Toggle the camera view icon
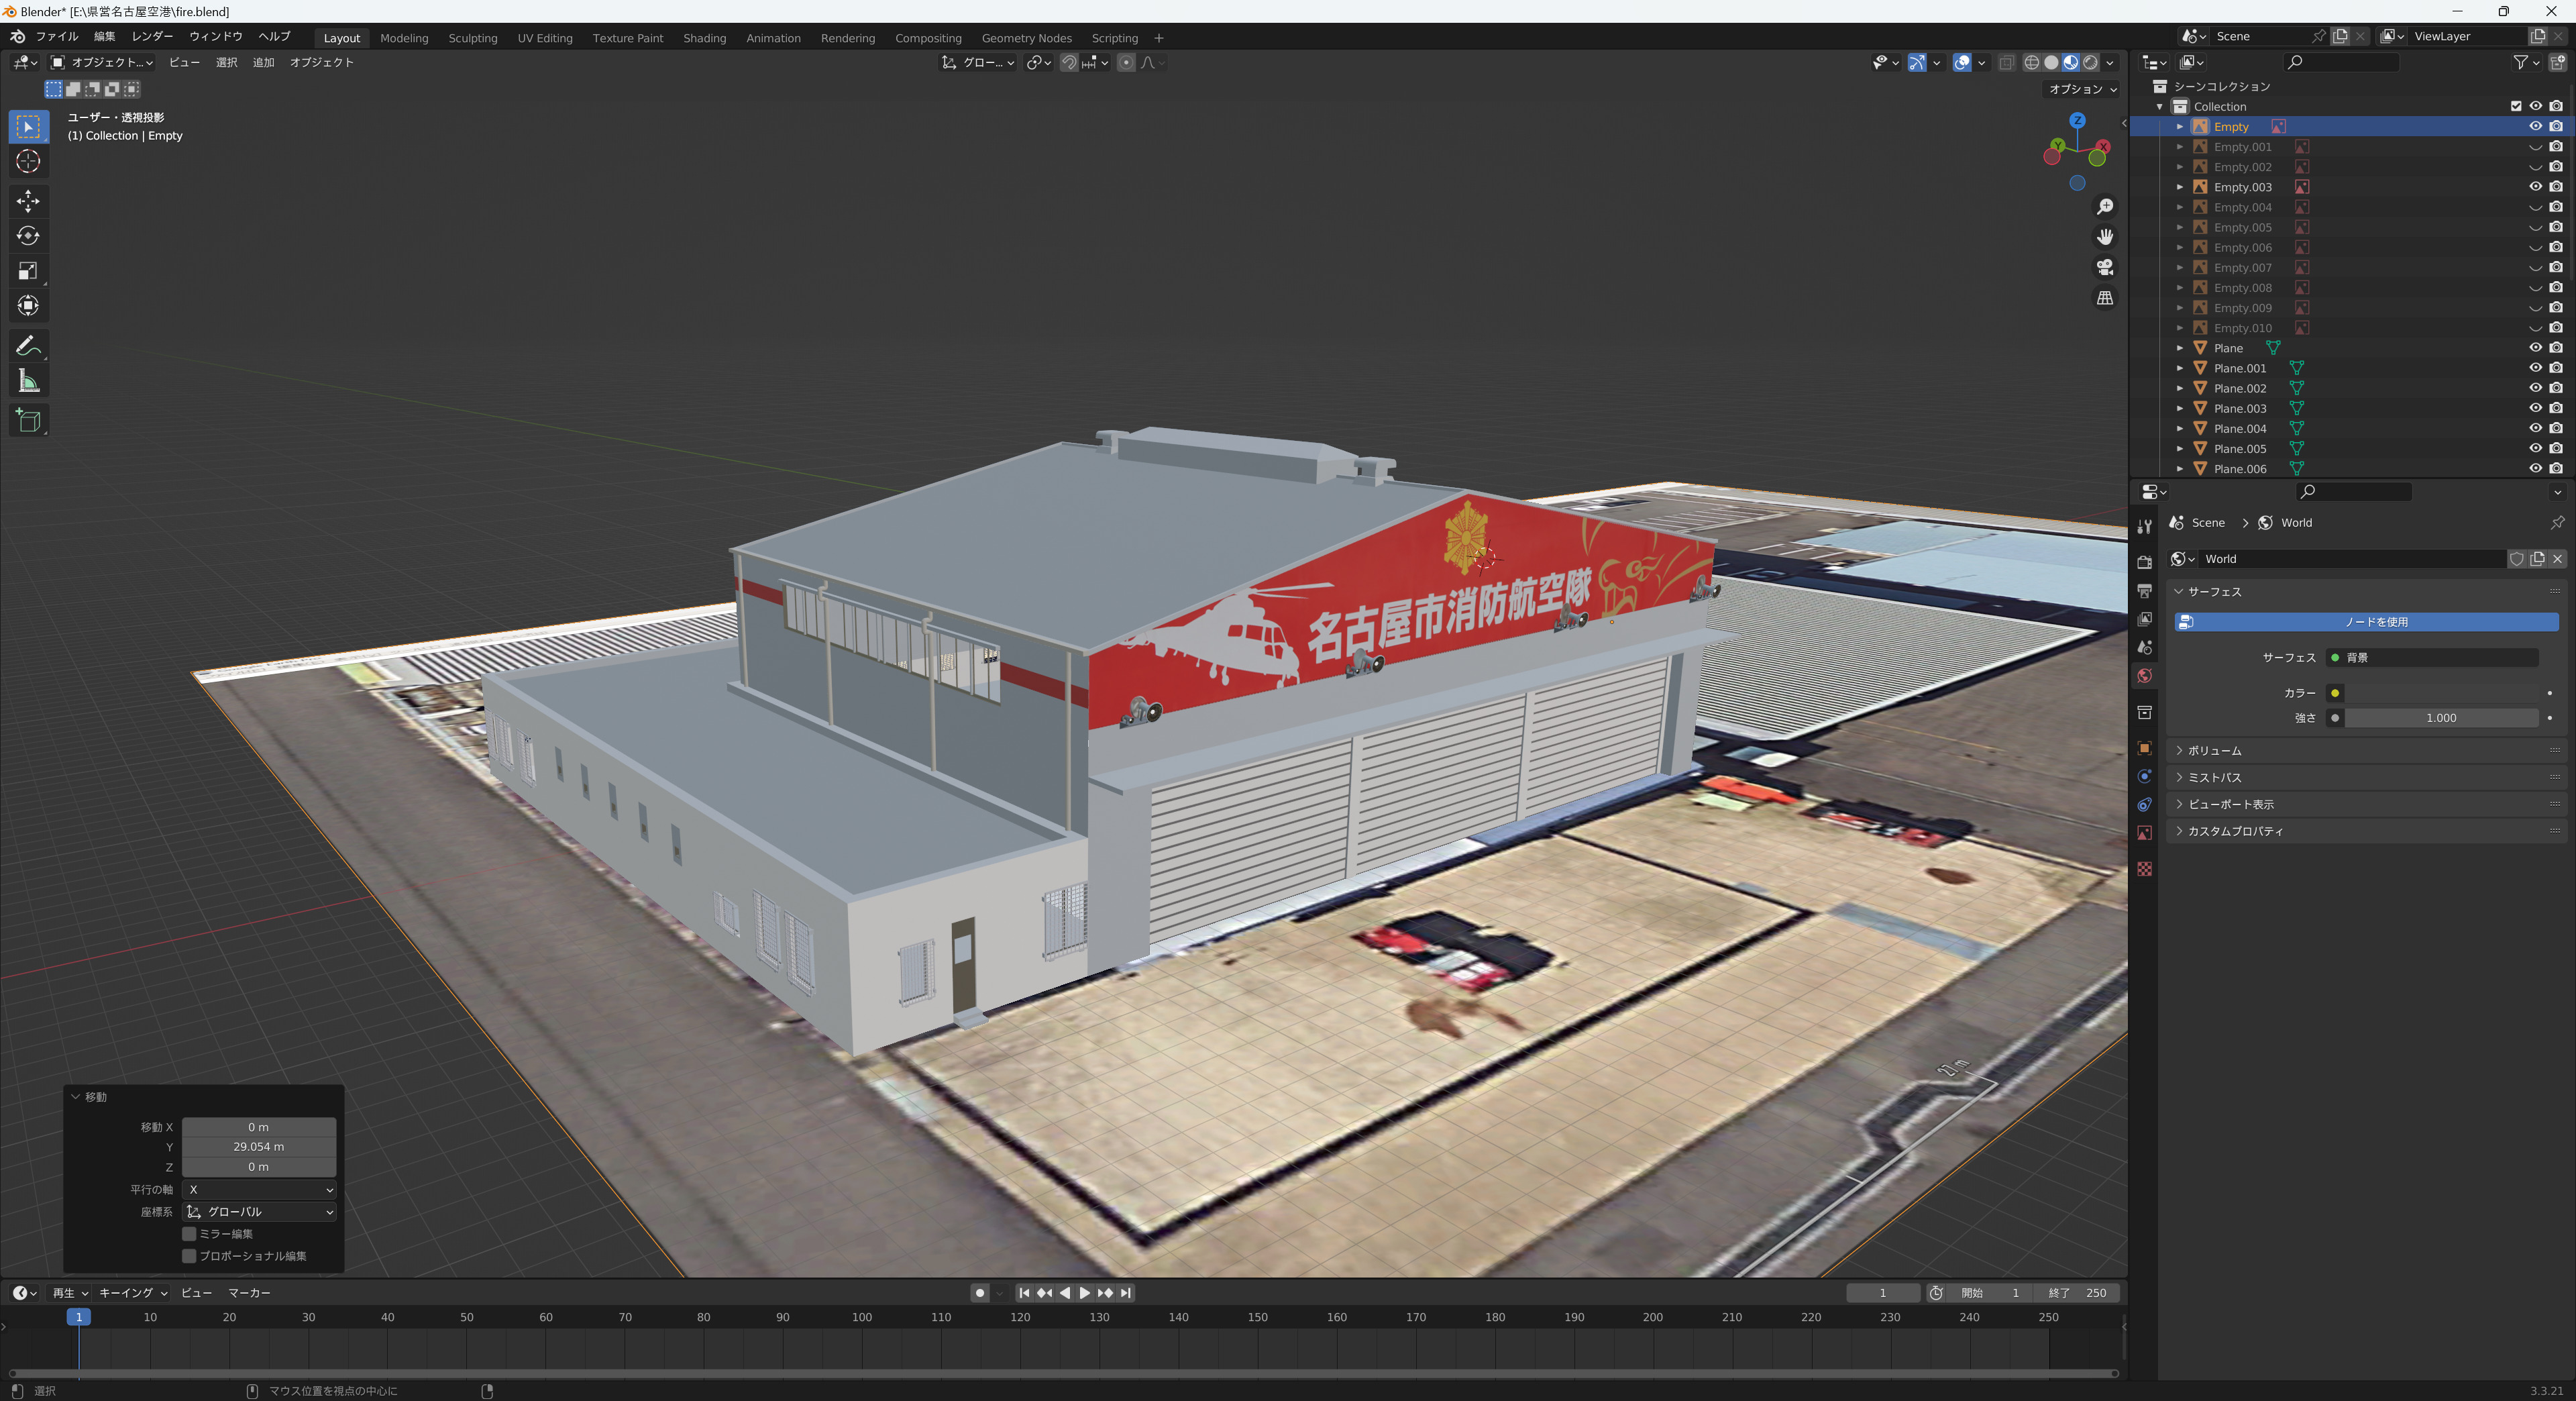 coord(2105,267)
